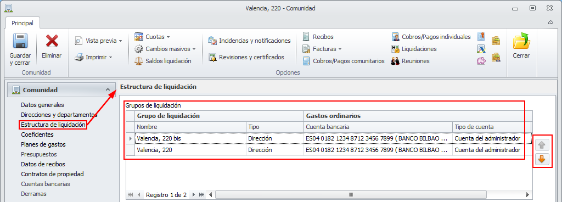
Task: Open Cobros/Pagos comunitarios
Action: click(344, 61)
